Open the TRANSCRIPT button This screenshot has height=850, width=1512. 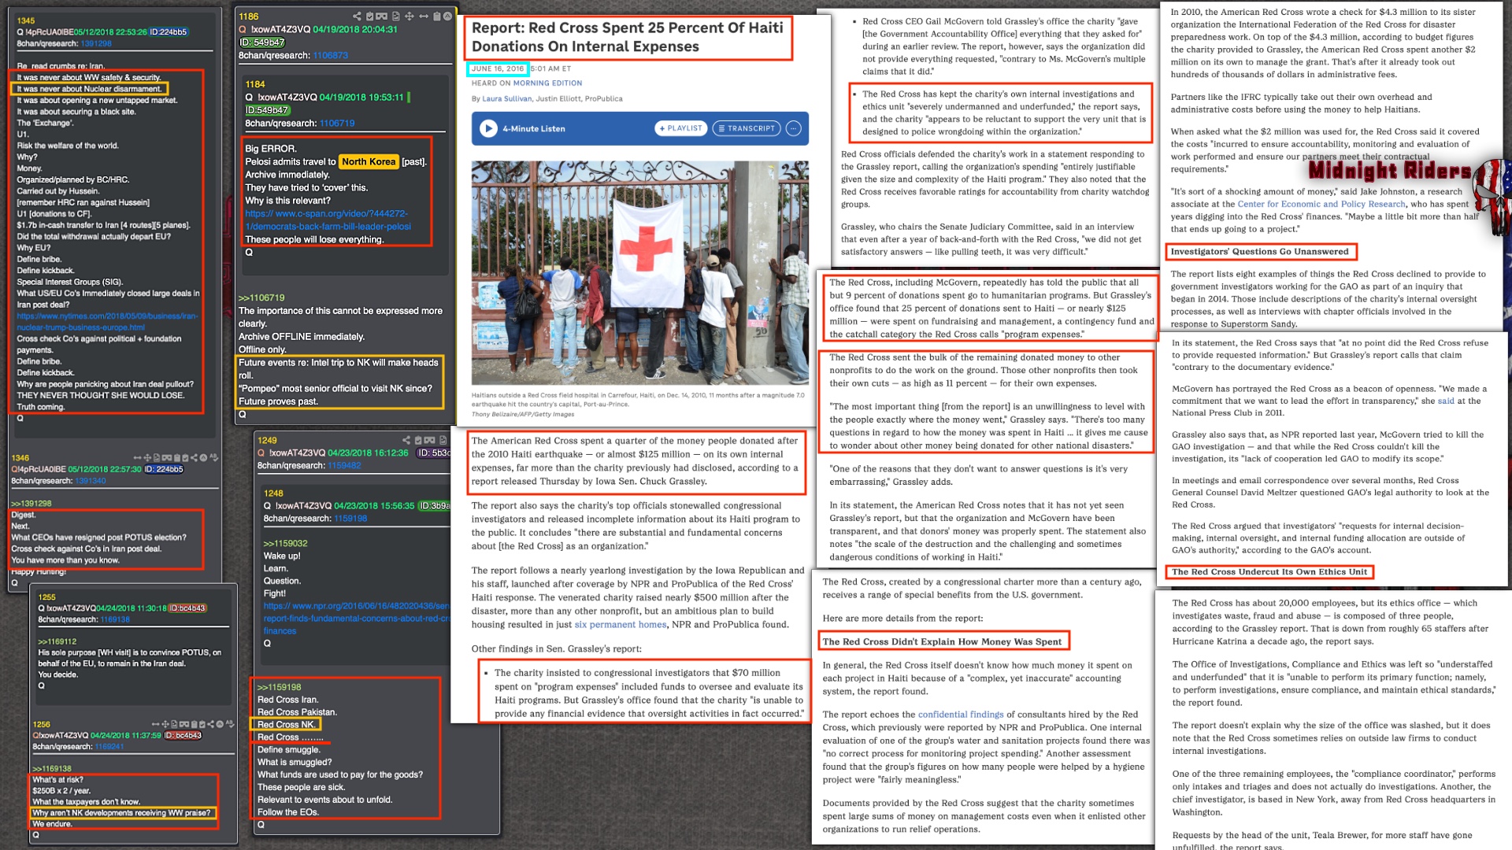tap(747, 128)
